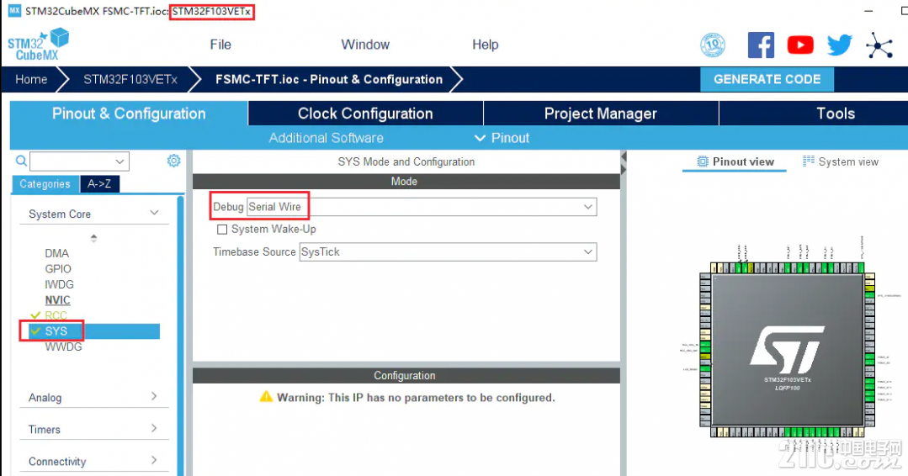Open the Window menu

click(365, 45)
